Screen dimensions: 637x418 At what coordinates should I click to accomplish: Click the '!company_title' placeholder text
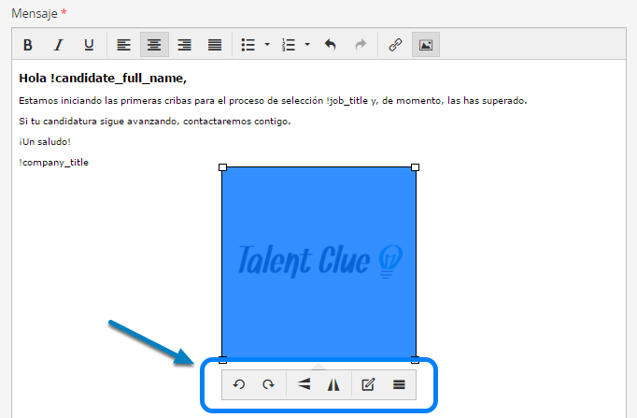(x=53, y=162)
